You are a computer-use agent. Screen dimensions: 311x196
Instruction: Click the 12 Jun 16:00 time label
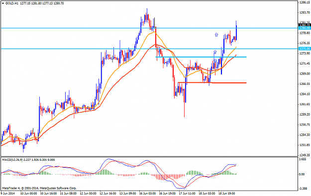point(108,193)
